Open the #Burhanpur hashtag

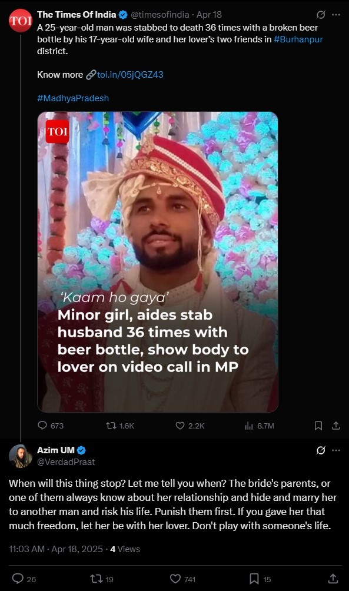[x=298, y=39]
